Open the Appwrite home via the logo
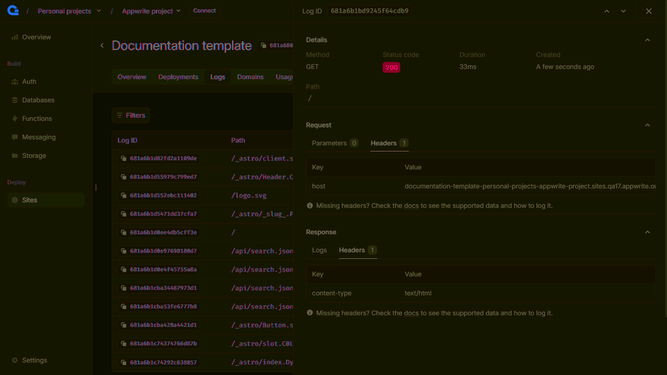 pyautogui.click(x=11, y=10)
